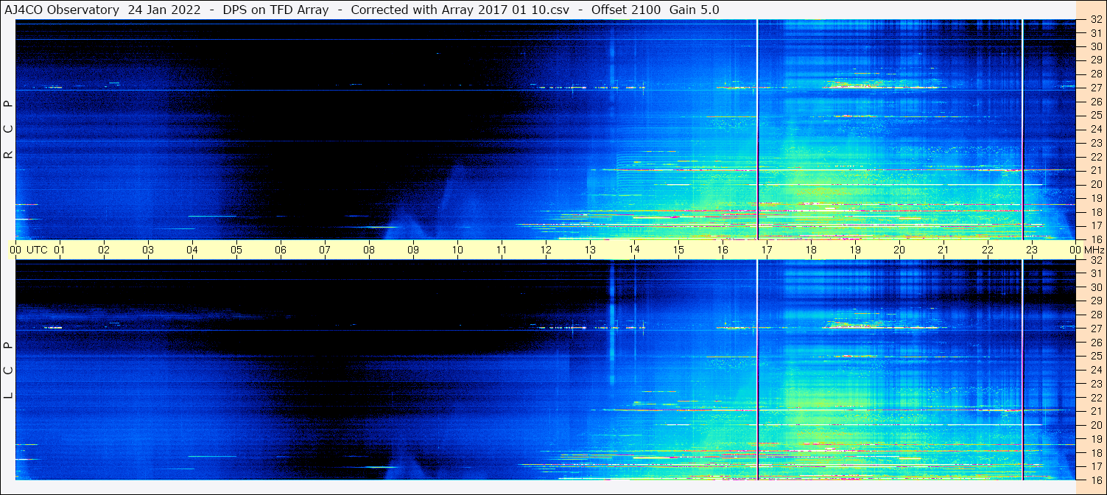Click 31 MHz label in LCP panel
The width and height of the screenshot is (1107, 495).
[x=1095, y=273]
